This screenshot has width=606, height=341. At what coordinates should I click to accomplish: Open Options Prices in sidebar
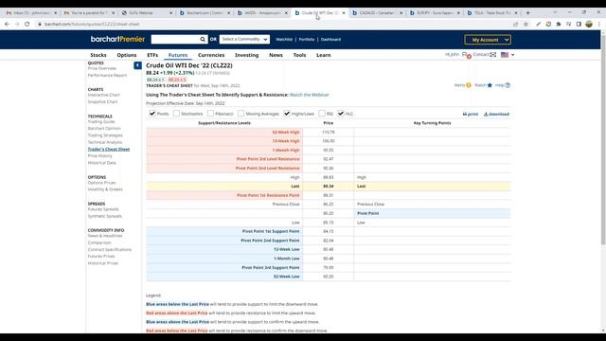click(101, 183)
